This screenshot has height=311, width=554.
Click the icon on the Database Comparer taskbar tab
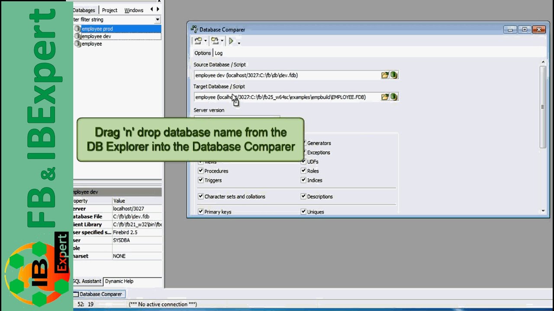(x=76, y=294)
